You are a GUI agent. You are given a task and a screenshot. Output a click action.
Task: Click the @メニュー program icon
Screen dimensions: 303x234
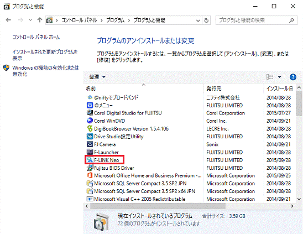(90, 105)
